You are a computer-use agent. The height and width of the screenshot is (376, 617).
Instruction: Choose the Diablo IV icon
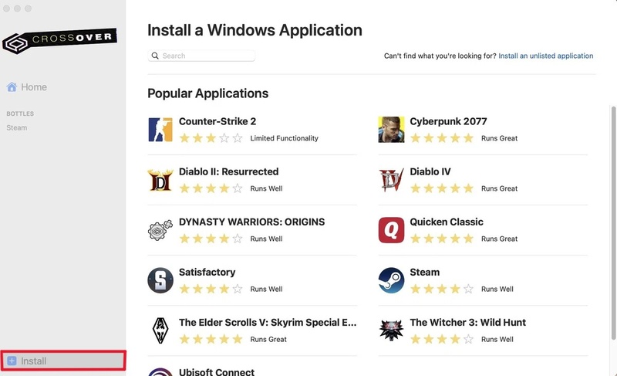pos(391,179)
